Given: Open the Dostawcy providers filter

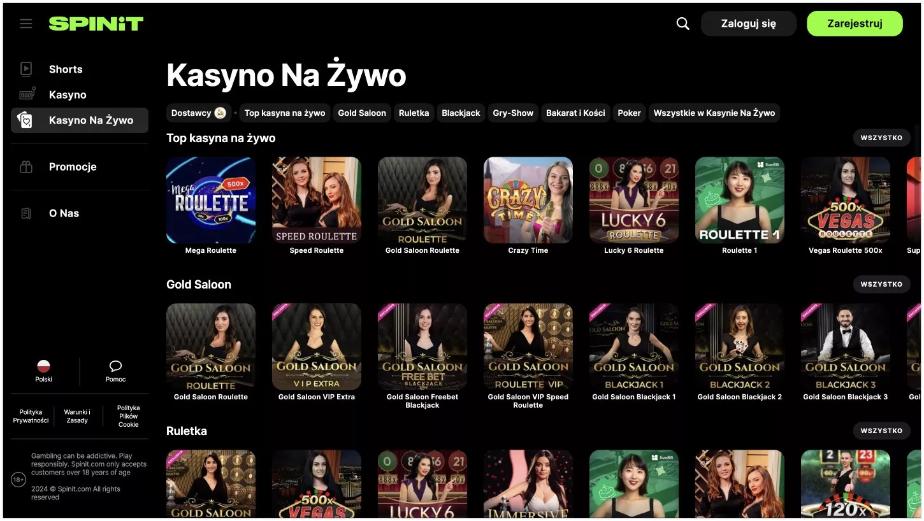Looking at the screenshot, I should pos(198,113).
